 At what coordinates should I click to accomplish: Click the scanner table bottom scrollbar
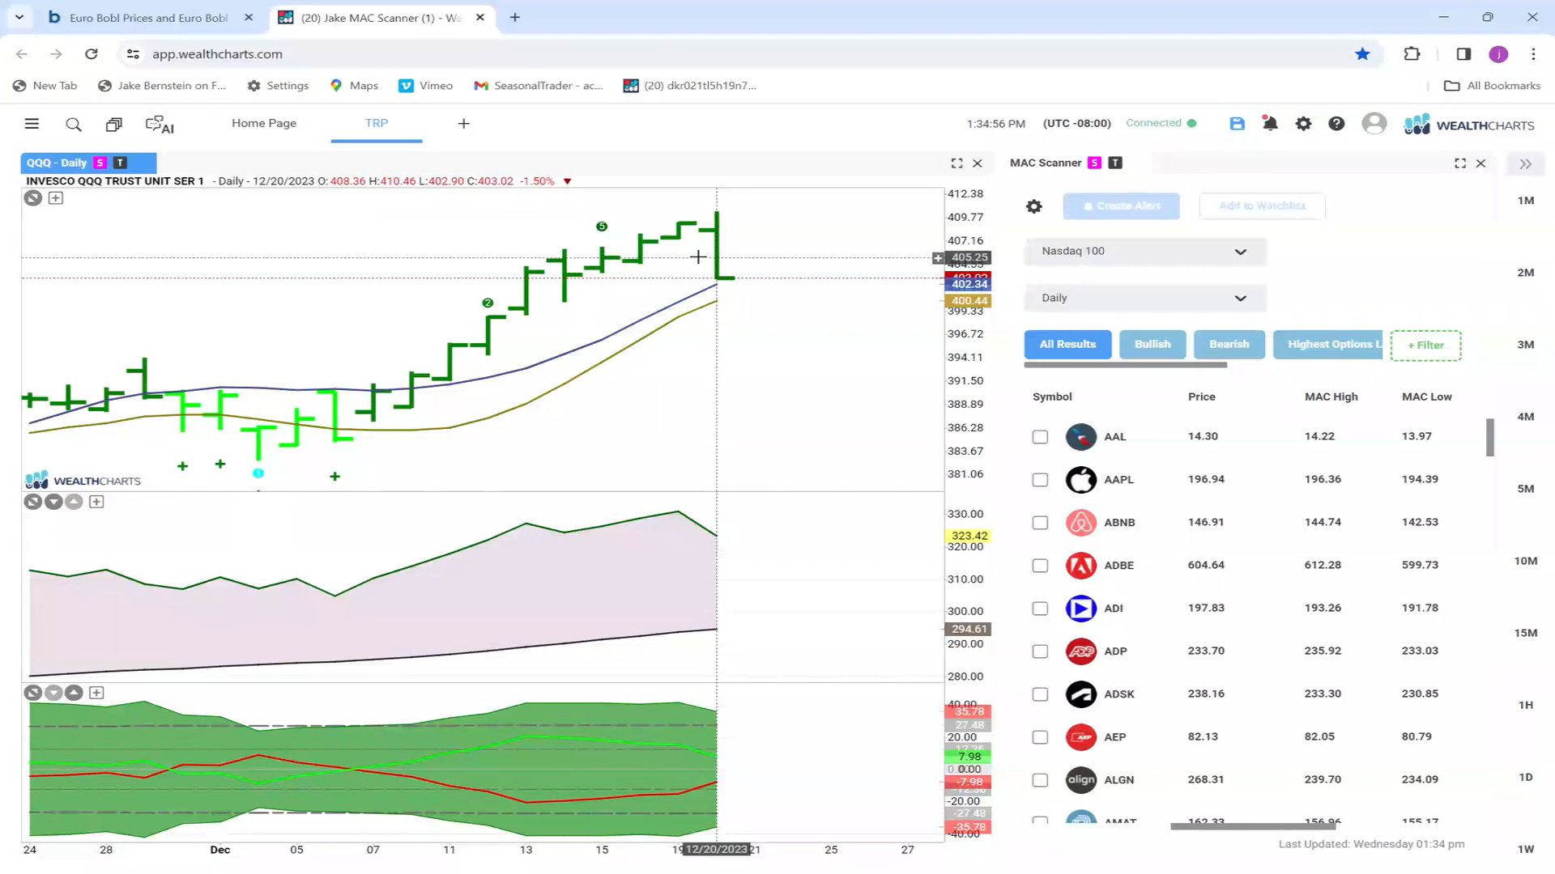coord(1252,826)
